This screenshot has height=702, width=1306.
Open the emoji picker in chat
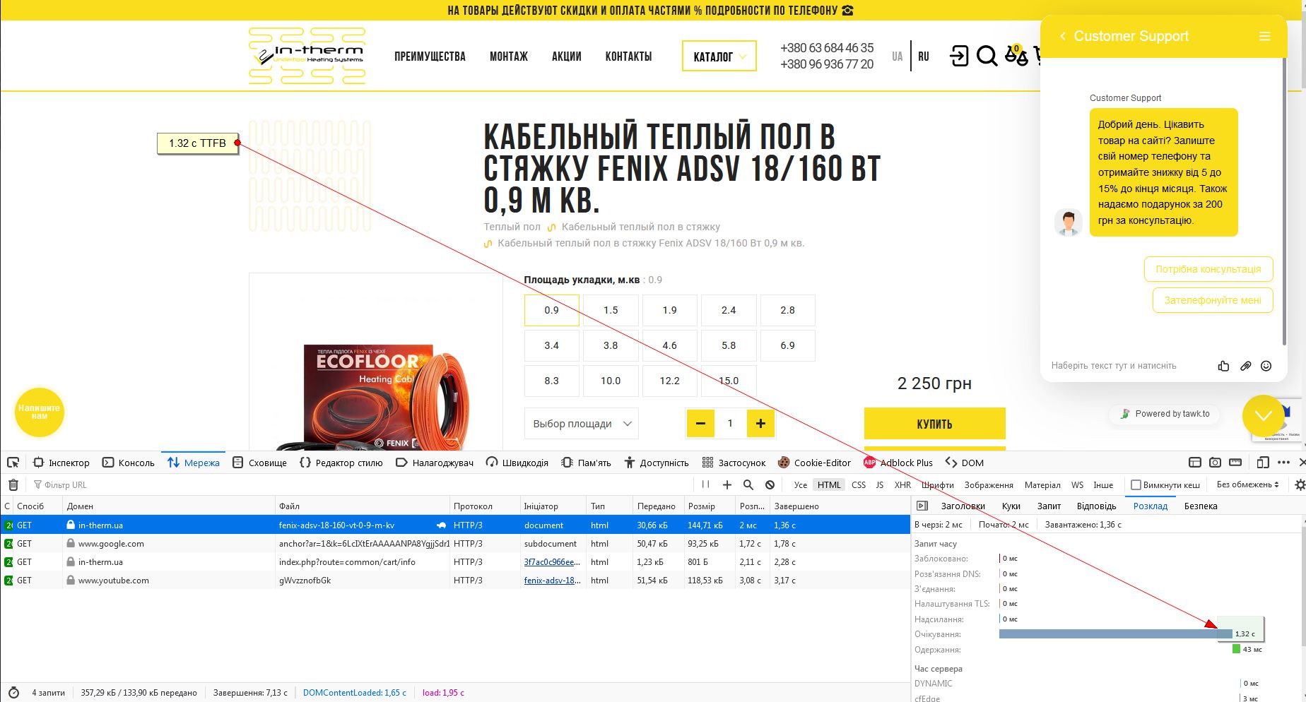click(1266, 366)
